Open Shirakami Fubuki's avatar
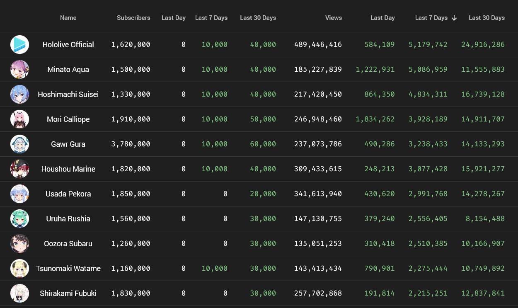518x308 pixels. click(19, 293)
